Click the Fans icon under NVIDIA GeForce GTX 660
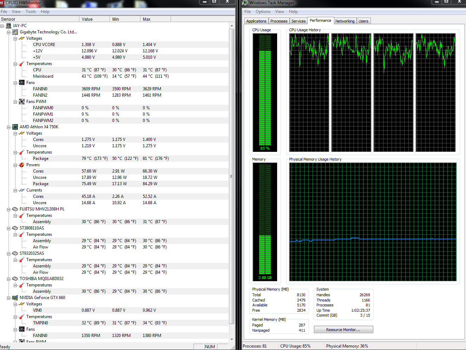This screenshot has width=466, height=350. [x=22, y=329]
